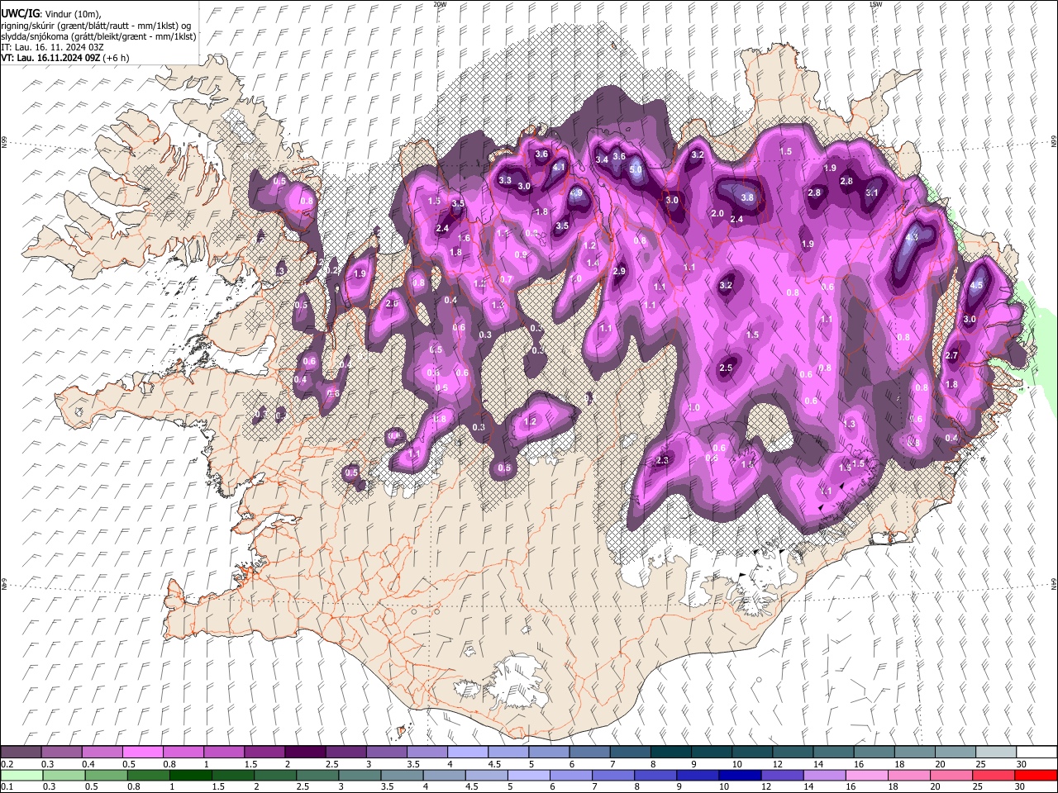
Task: Click the 'slydda/snjókoma' legend description line
Action: pos(98,36)
